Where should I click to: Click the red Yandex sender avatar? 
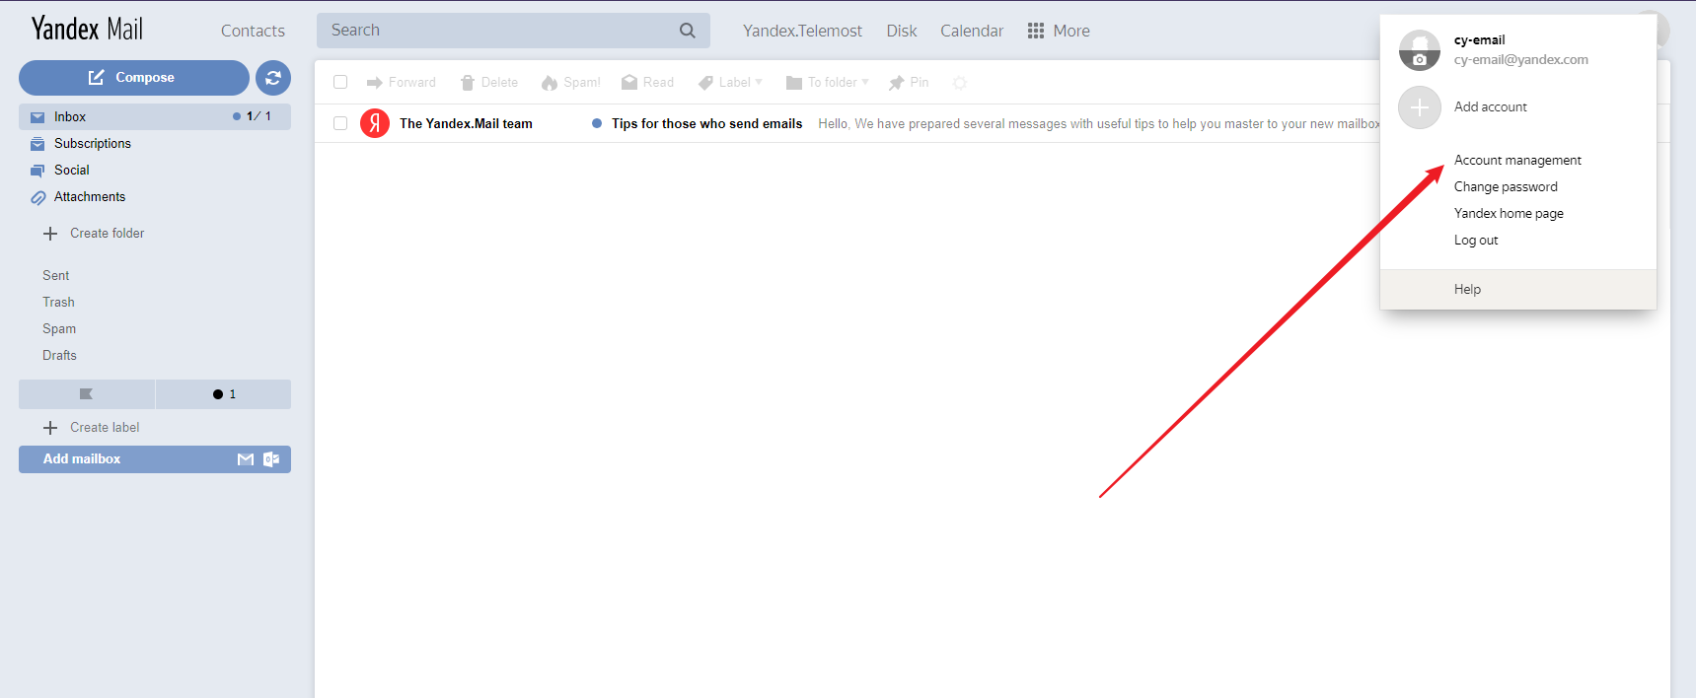click(x=375, y=123)
